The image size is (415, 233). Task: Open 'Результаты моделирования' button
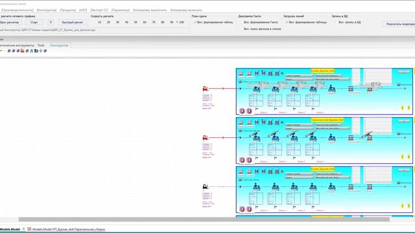[x=399, y=24]
